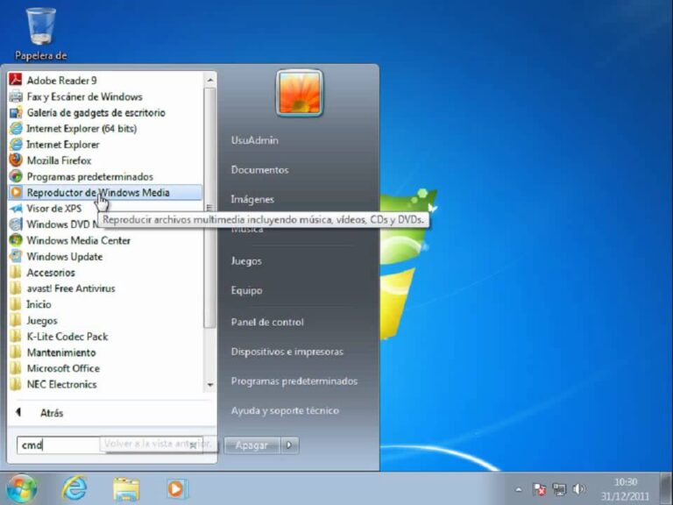Open Equipo in Start menu

coord(247,290)
